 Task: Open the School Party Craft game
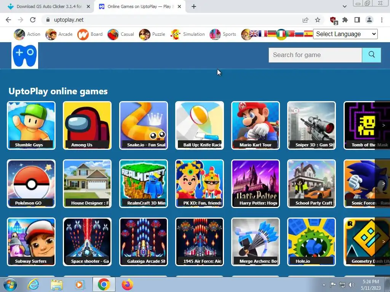click(312, 184)
